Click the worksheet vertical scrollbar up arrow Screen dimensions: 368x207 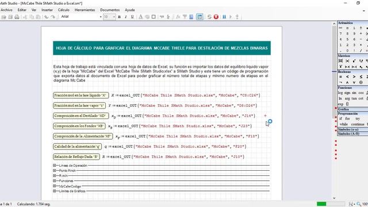pos(334,24)
